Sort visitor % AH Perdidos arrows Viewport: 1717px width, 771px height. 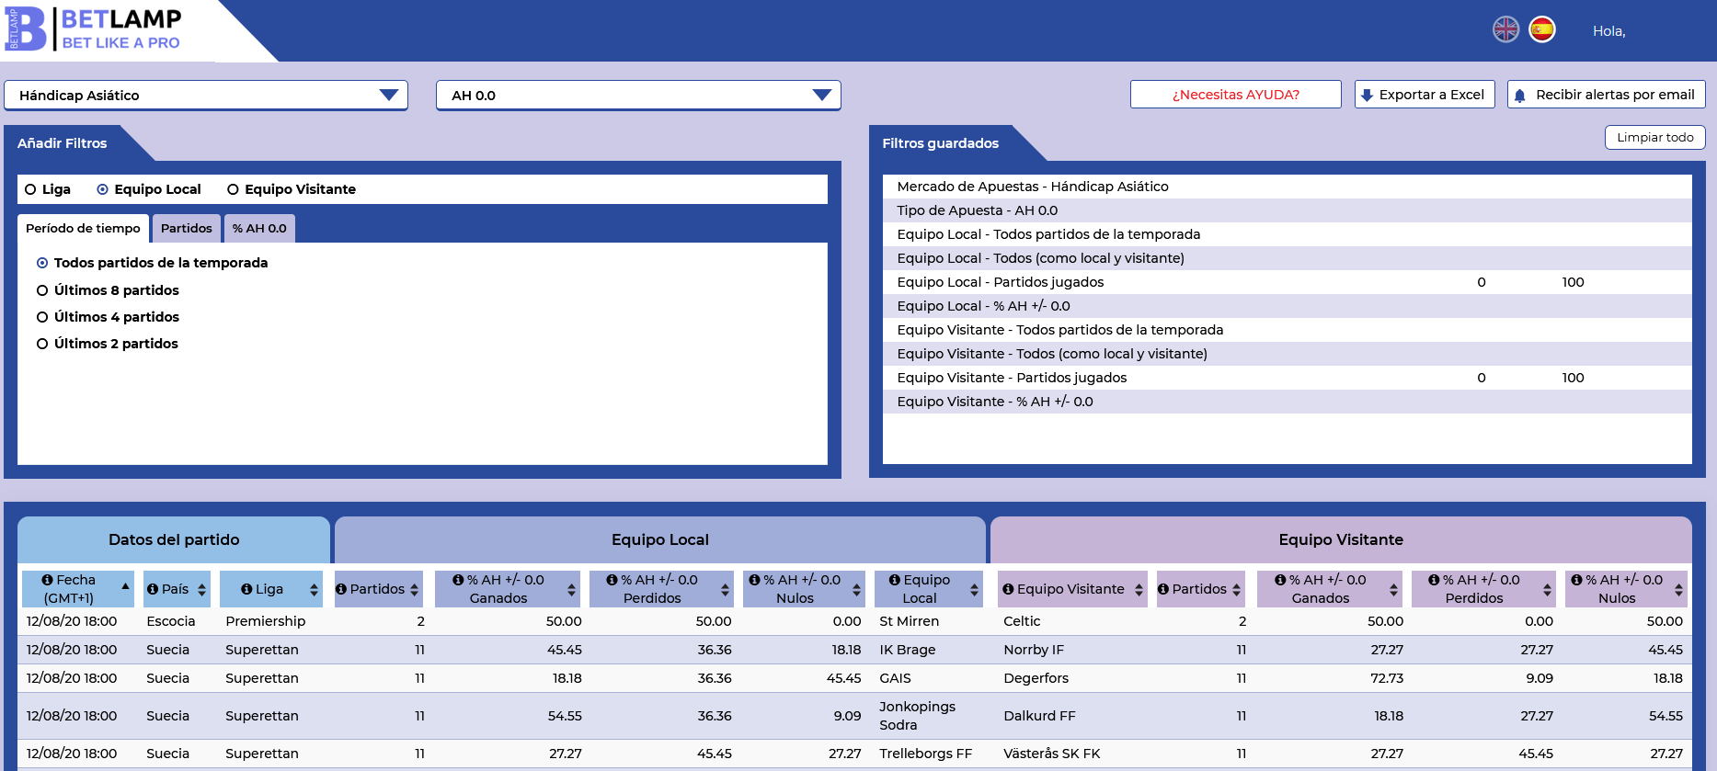pyautogui.click(x=1547, y=590)
